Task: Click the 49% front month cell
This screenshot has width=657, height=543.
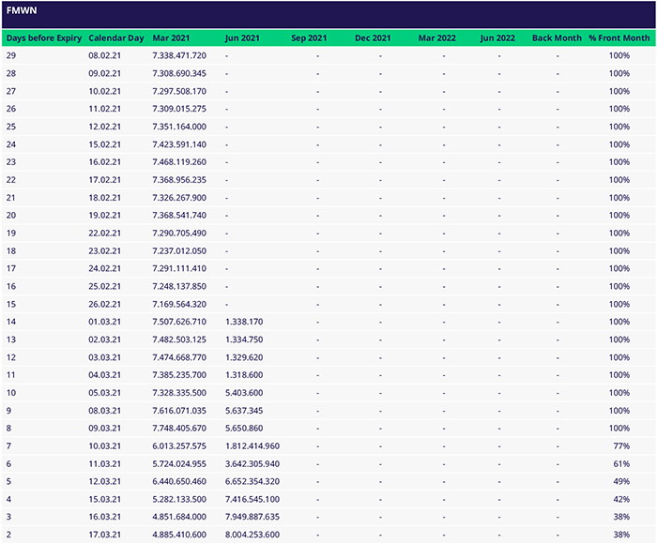Action: pyautogui.click(x=619, y=481)
